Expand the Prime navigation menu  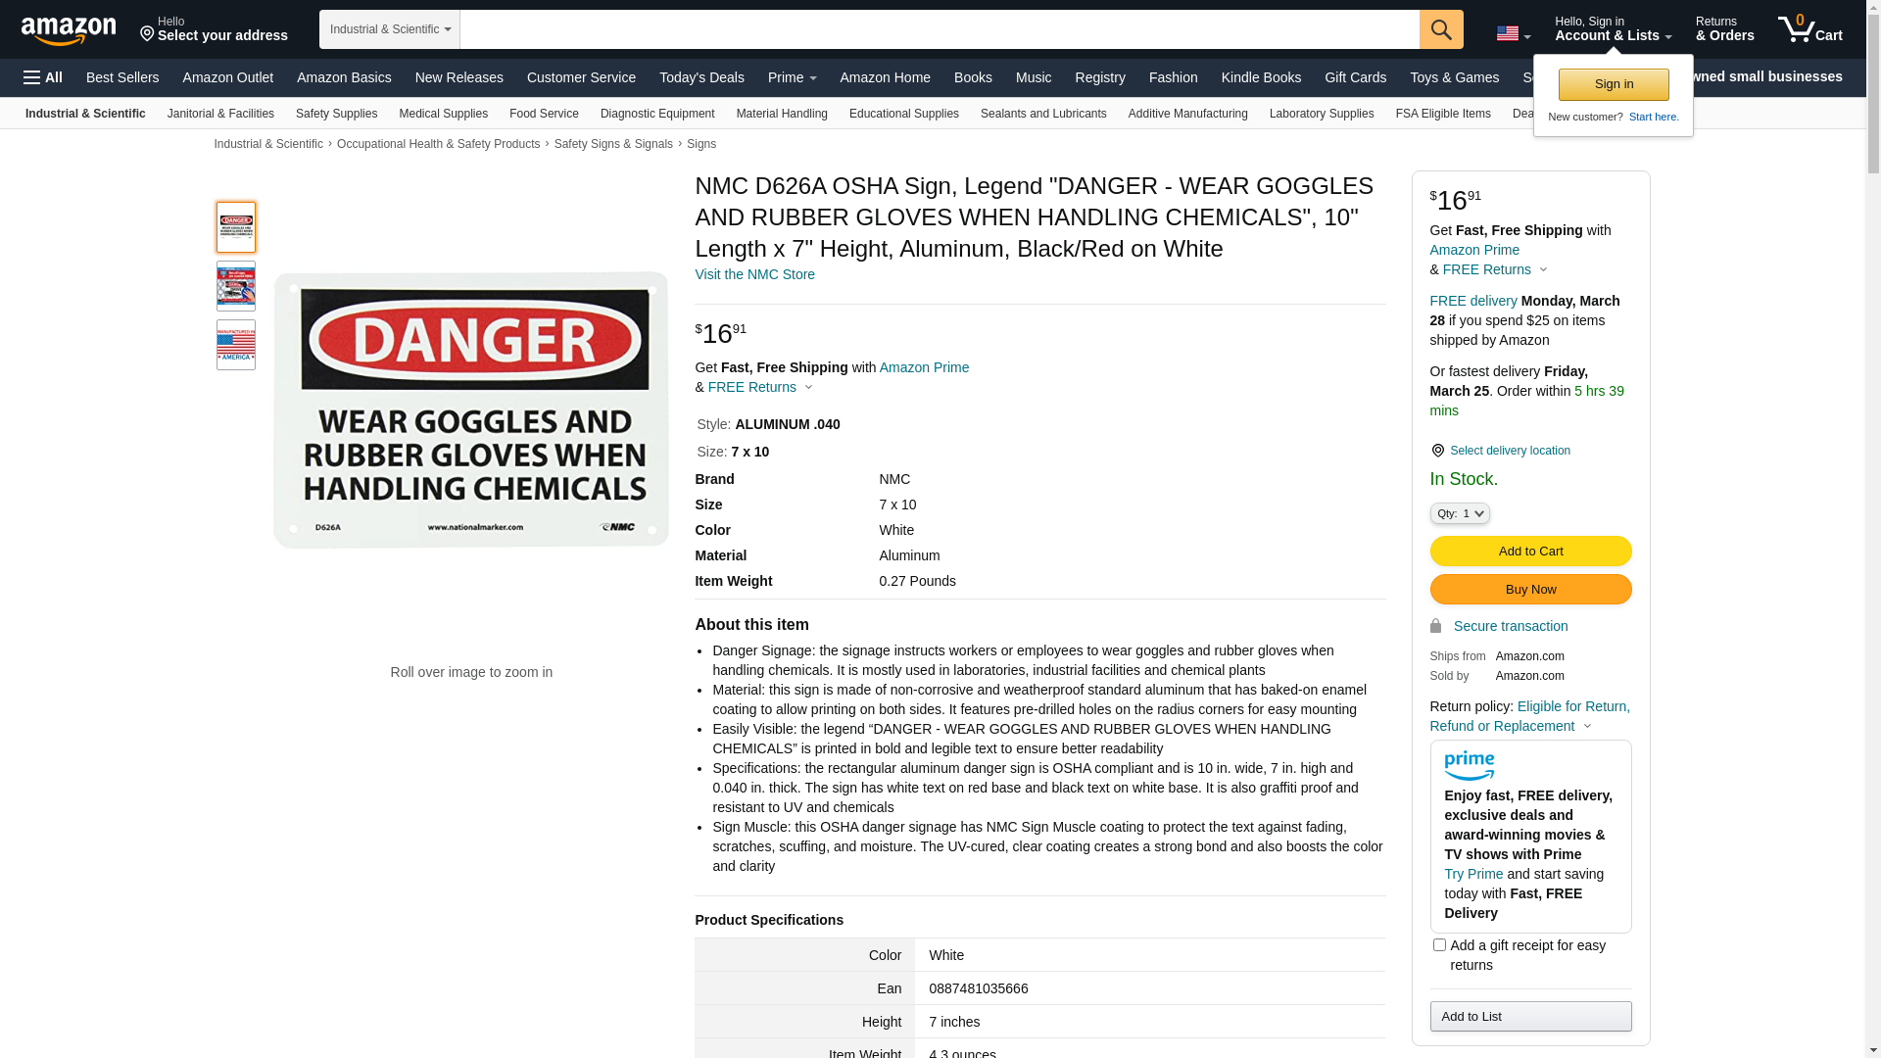click(x=792, y=77)
